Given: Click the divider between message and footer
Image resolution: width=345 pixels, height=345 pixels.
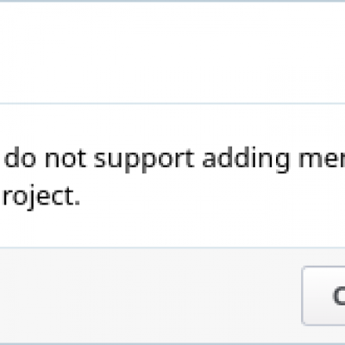Looking at the screenshot, I should pos(172,248).
